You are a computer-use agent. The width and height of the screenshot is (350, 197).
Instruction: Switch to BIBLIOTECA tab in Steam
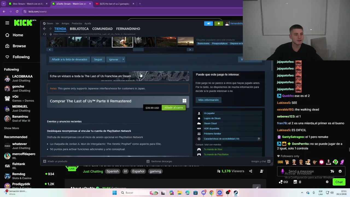79,29
